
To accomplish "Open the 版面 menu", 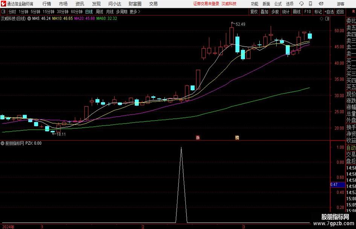I will point(266,4).
